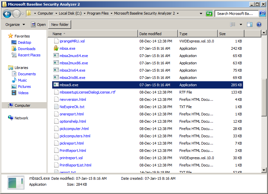Start search with the magnifier button
268x194 pixels.
pos(262,14)
